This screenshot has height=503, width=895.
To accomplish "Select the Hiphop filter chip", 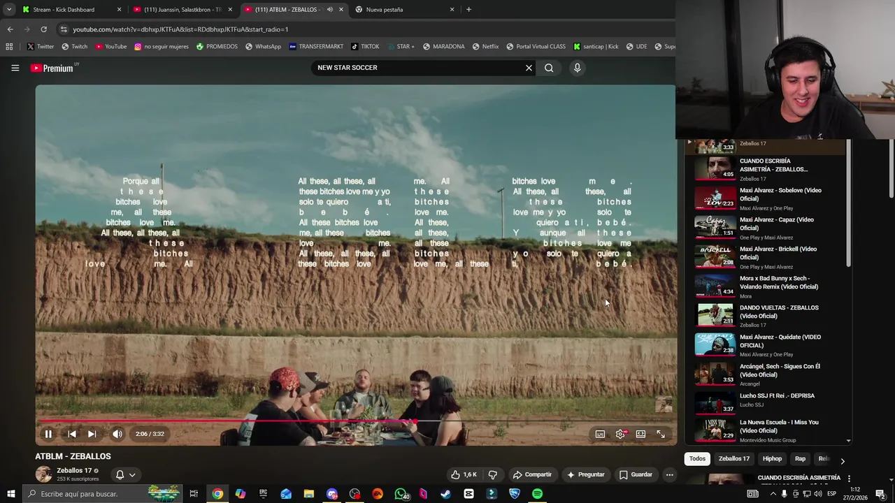I will (772, 458).
